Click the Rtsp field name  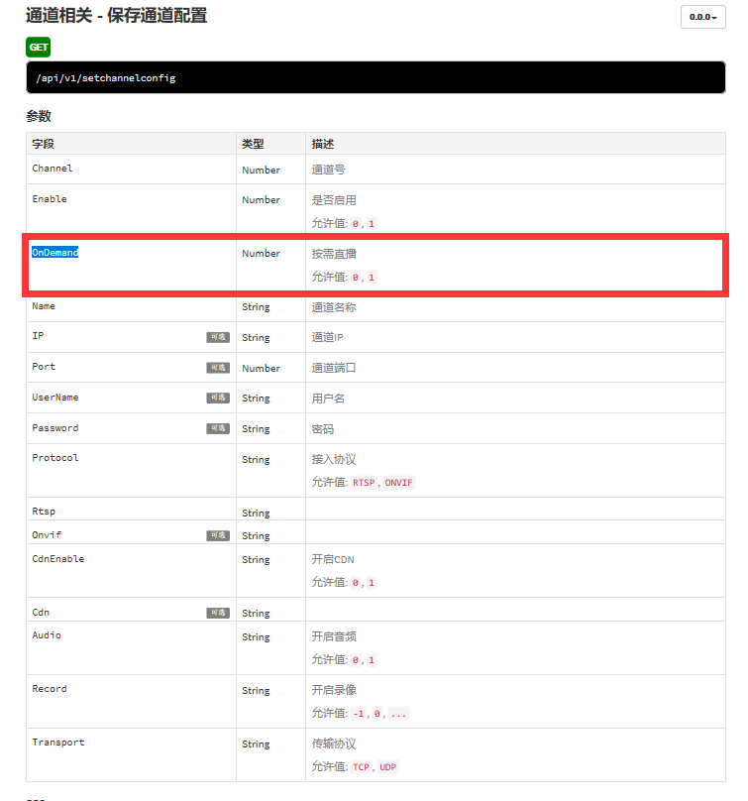pos(44,512)
